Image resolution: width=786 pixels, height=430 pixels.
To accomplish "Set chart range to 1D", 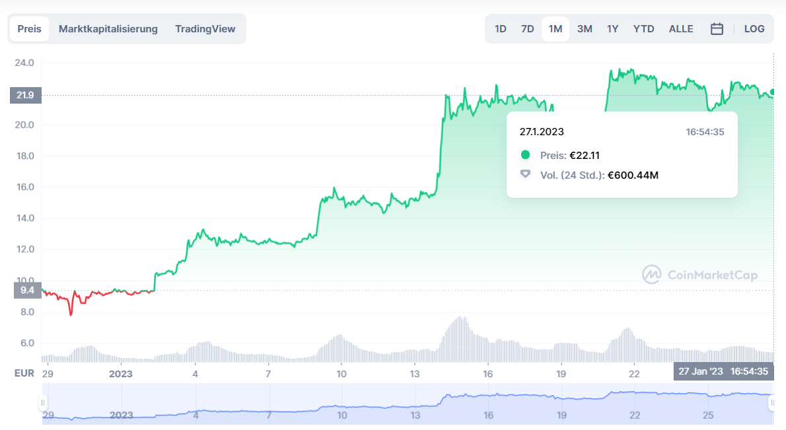I will click(500, 29).
